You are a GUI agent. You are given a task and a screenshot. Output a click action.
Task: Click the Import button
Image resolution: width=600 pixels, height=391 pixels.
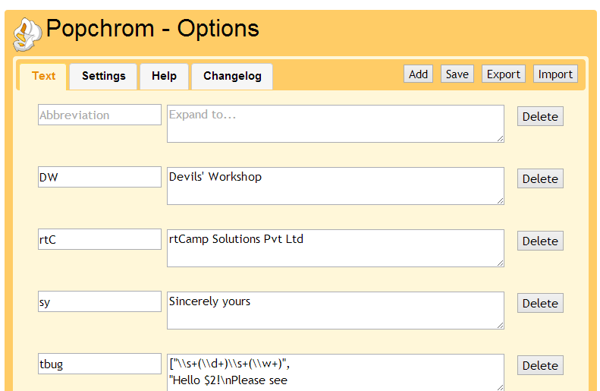tap(555, 74)
